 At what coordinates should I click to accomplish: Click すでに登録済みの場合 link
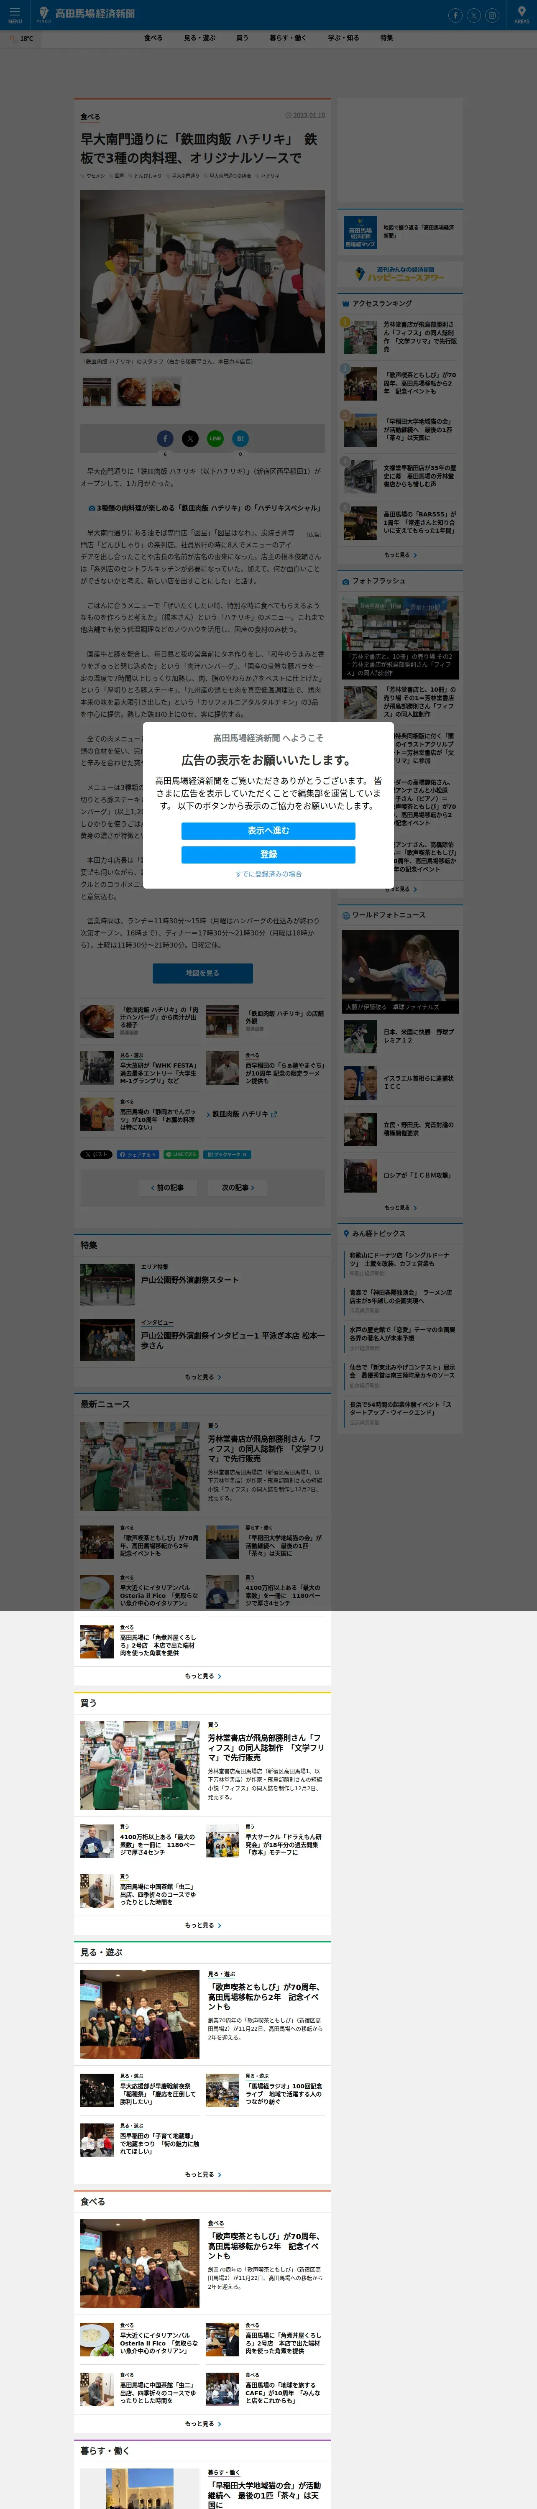(x=268, y=874)
